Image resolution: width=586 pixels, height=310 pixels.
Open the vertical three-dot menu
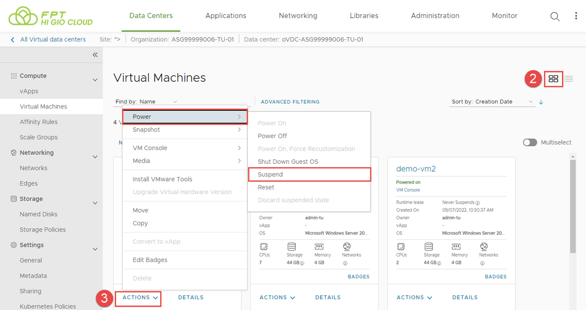pyautogui.click(x=576, y=16)
